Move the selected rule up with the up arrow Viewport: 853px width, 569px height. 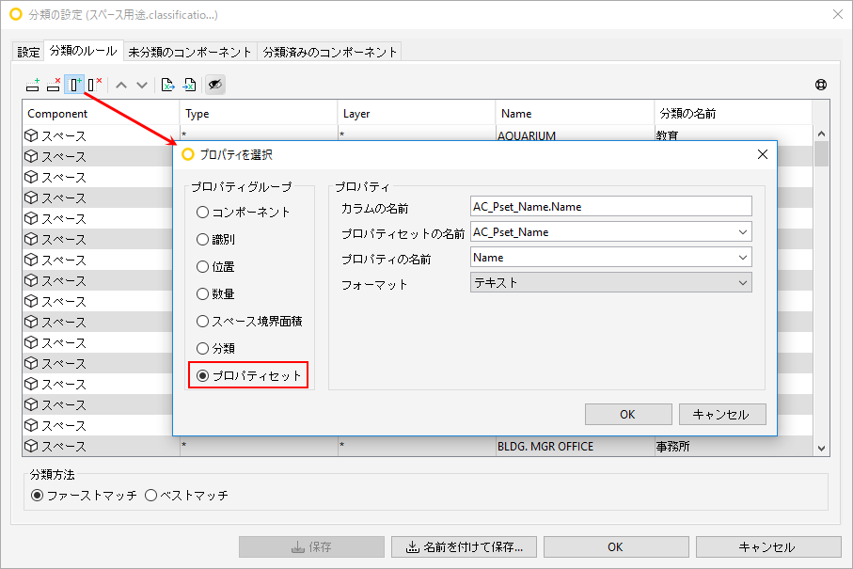tap(121, 86)
